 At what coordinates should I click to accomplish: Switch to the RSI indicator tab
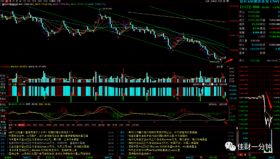click(35, 125)
